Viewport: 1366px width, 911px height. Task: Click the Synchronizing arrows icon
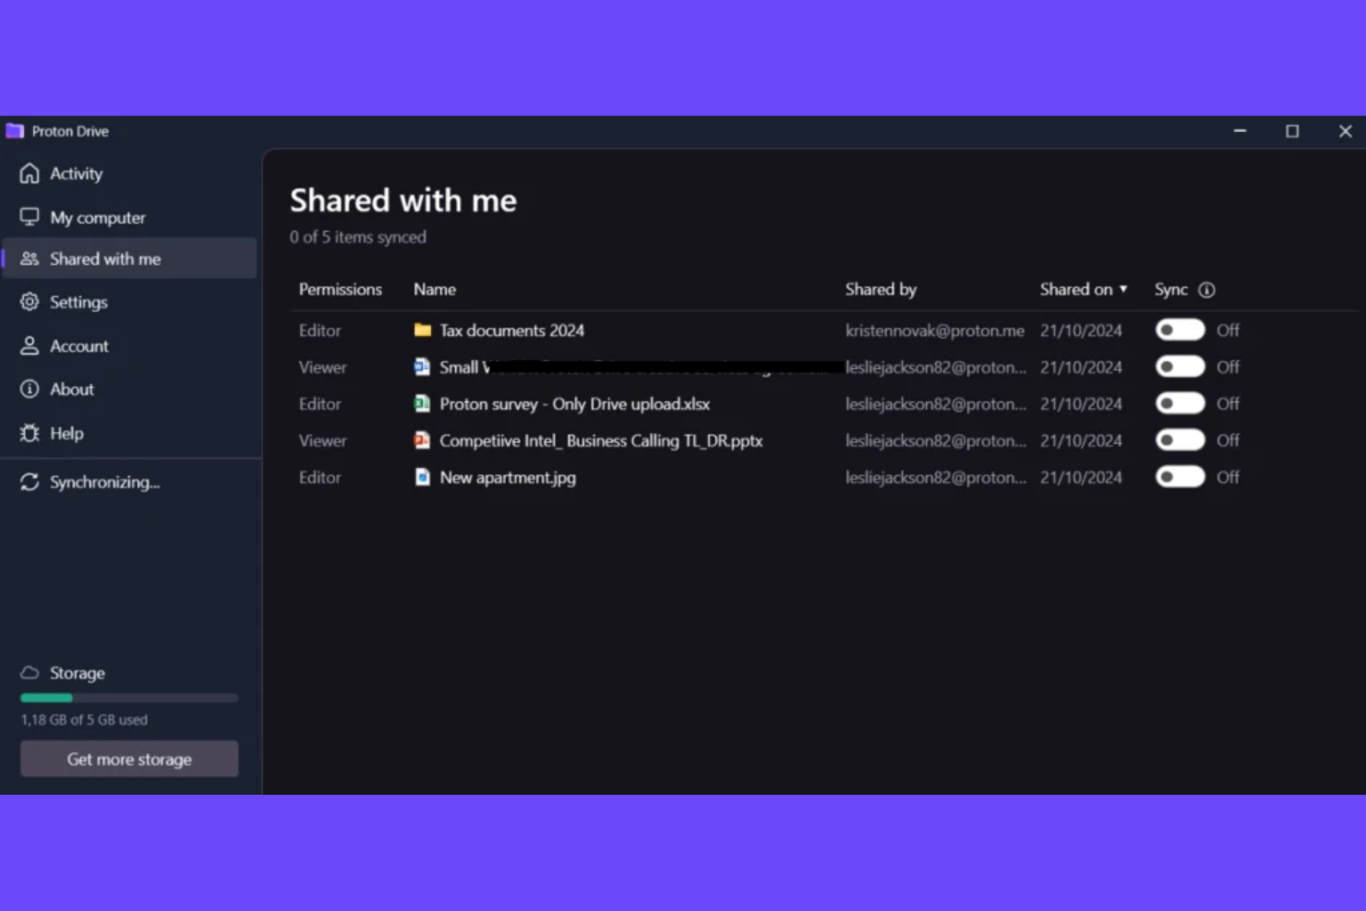pos(30,482)
